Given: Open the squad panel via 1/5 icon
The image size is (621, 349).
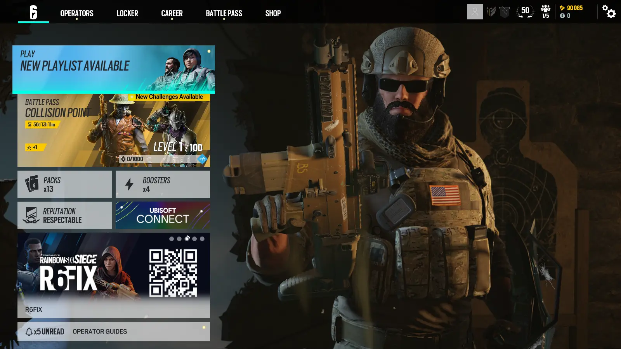Looking at the screenshot, I should click(x=546, y=12).
